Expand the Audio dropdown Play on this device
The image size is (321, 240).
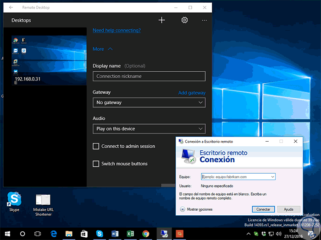149,129
